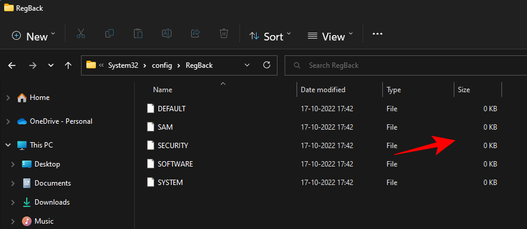This screenshot has height=229, width=527.
Task: Select the SOFTWARE file name
Action: click(x=176, y=164)
